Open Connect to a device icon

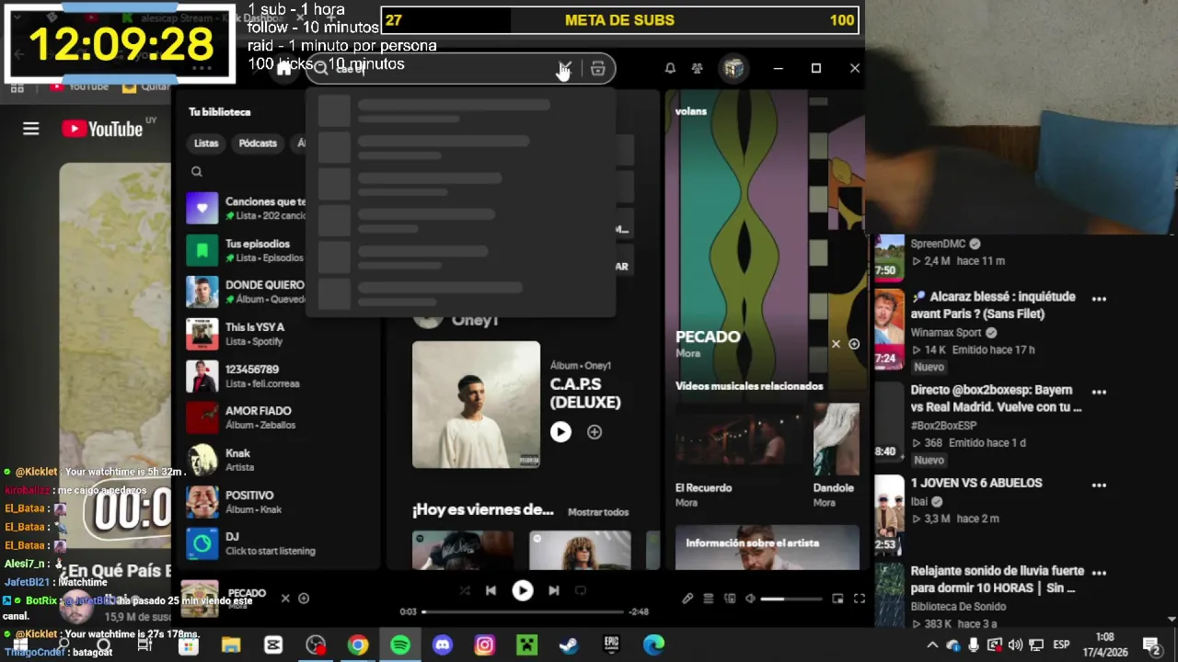[x=730, y=599]
